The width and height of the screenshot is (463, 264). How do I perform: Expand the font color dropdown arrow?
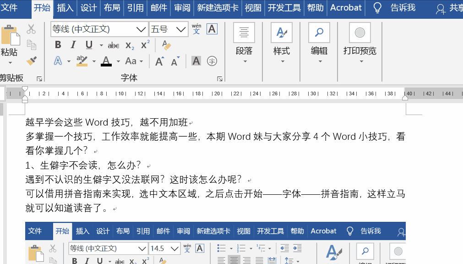click(118, 61)
